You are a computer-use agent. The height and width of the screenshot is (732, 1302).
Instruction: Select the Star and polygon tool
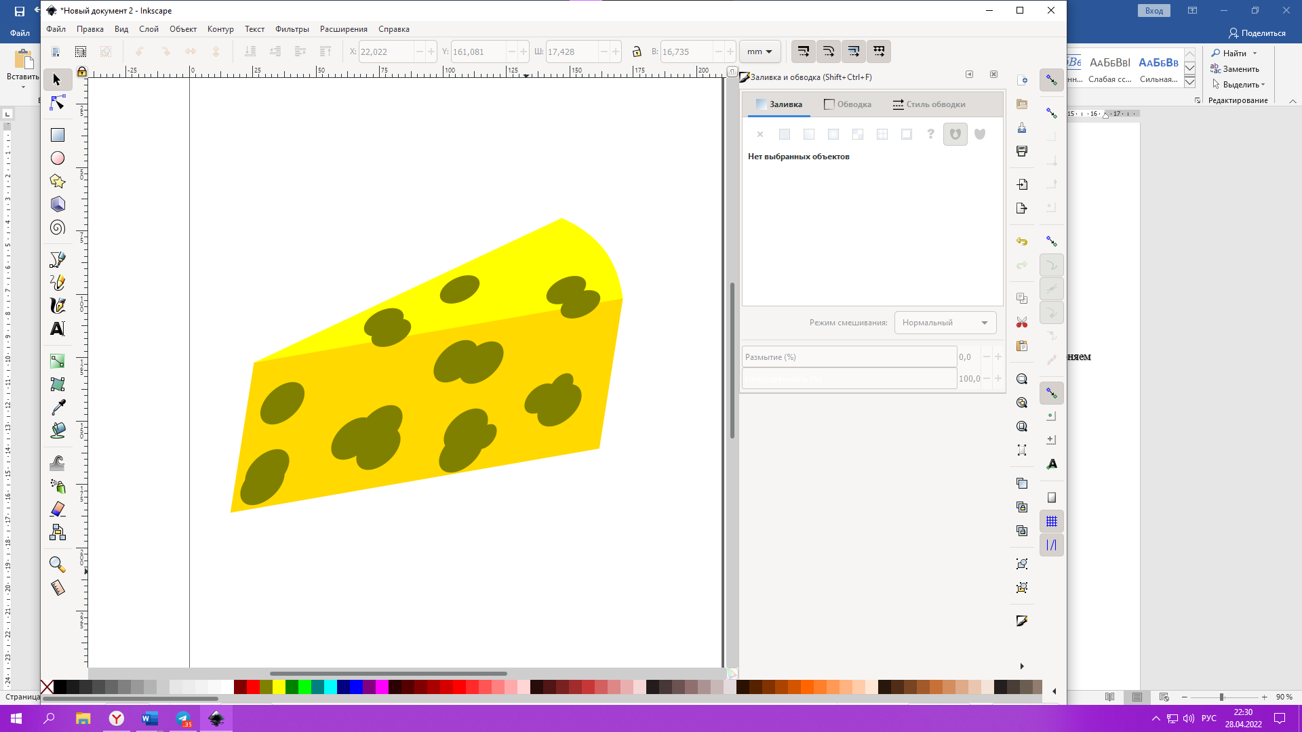(58, 181)
